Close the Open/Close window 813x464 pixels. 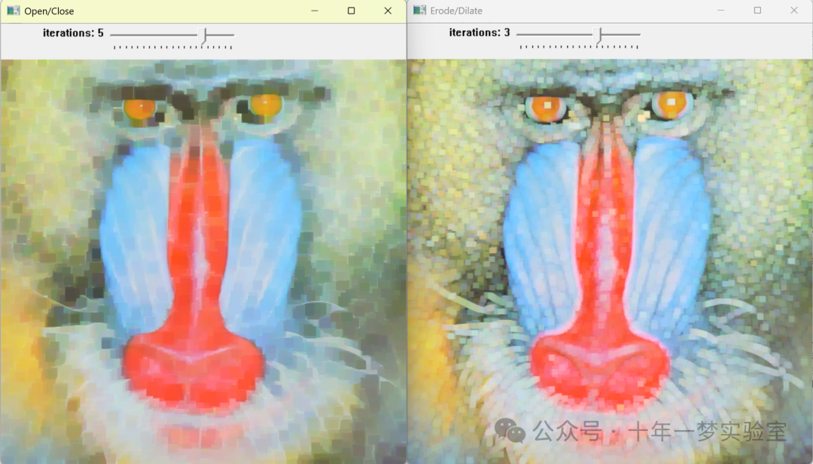coord(388,11)
